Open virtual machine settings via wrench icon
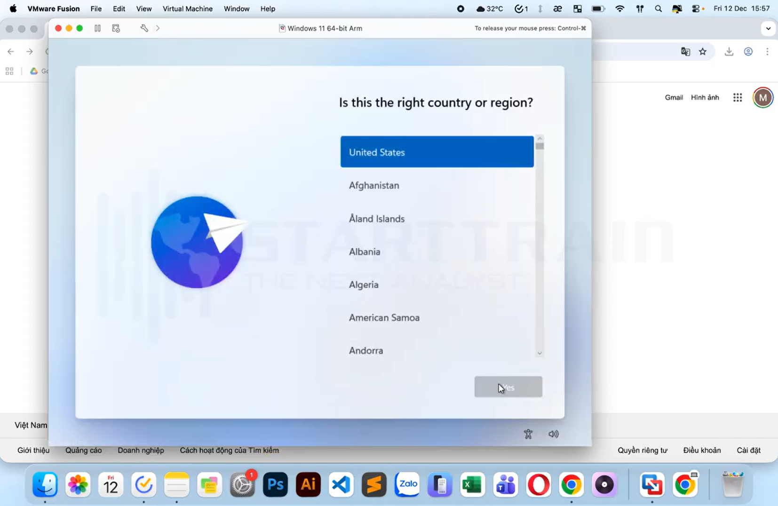Viewport: 778px width, 506px height. pyautogui.click(x=144, y=28)
